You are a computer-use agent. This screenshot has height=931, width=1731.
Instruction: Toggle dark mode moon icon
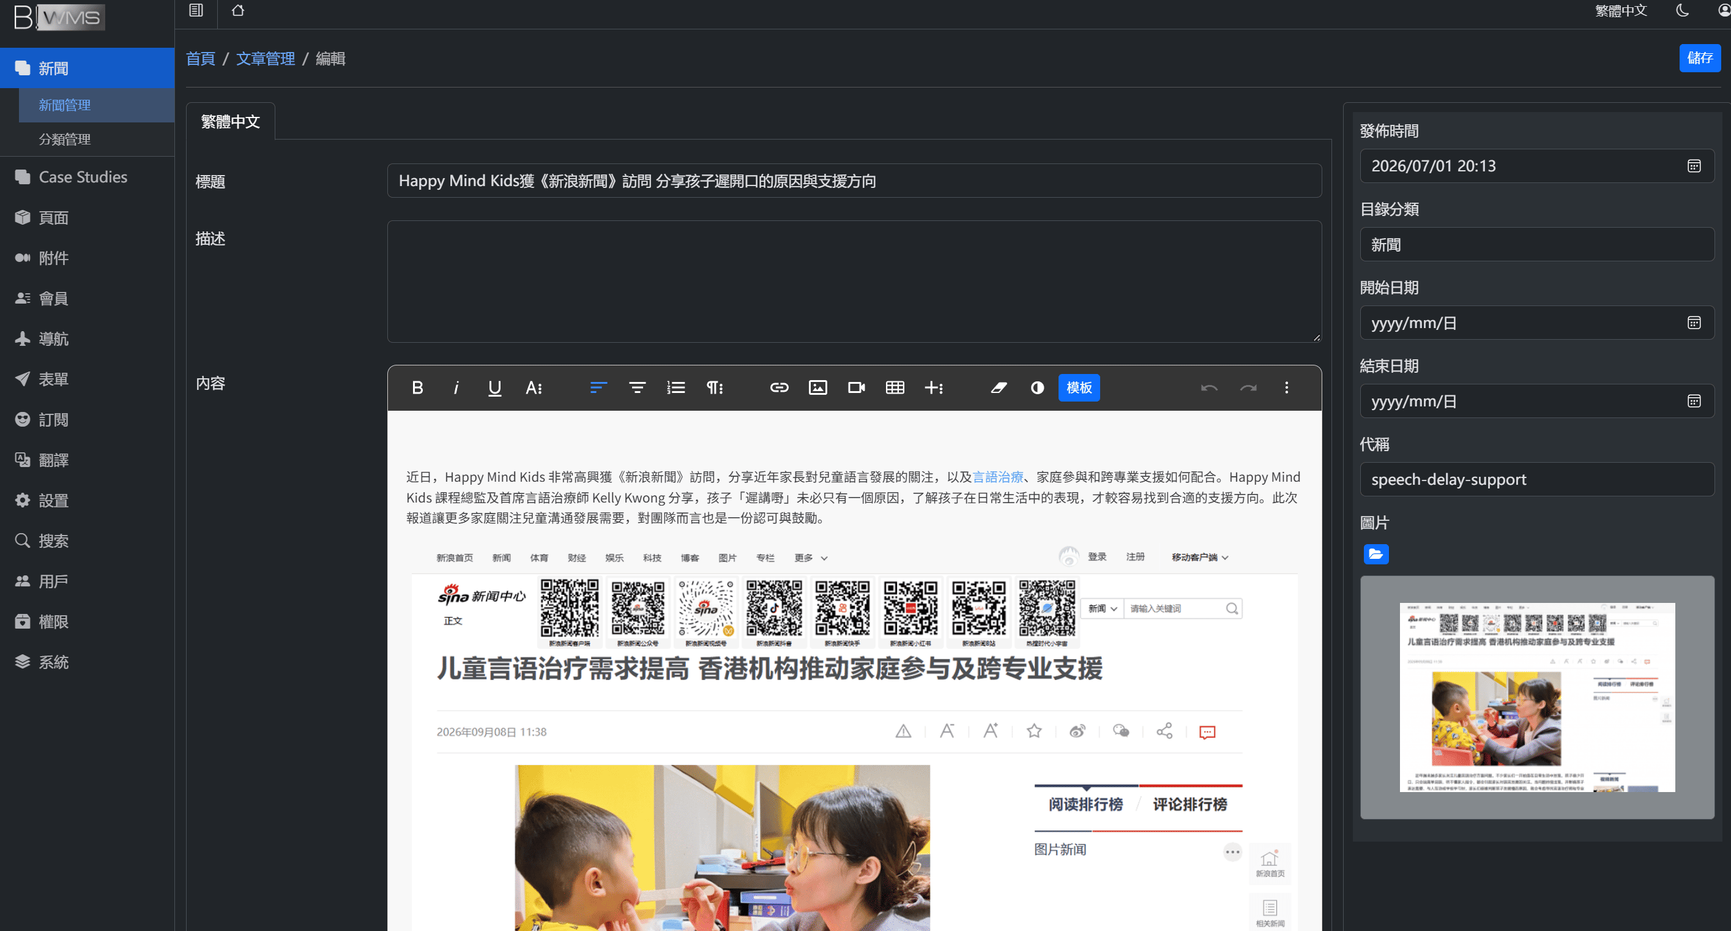click(1682, 10)
